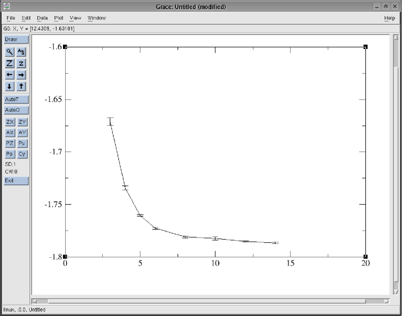The height and width of the screenshot is (316, 402).
Task: Click the graph's bottom-right corner handle
Action: 365,256
